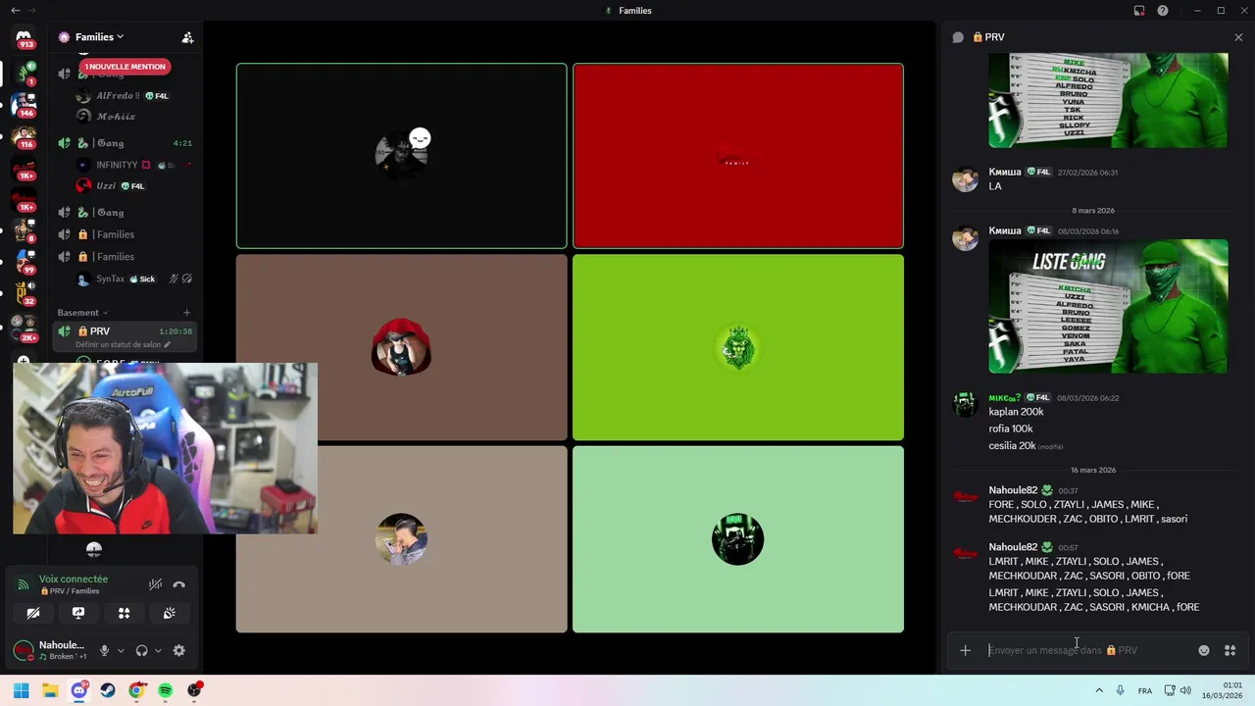This screenshot has width=1255, height=706.
Task: Expand the Families server dropdown menu
Action: tap(99, 37)
